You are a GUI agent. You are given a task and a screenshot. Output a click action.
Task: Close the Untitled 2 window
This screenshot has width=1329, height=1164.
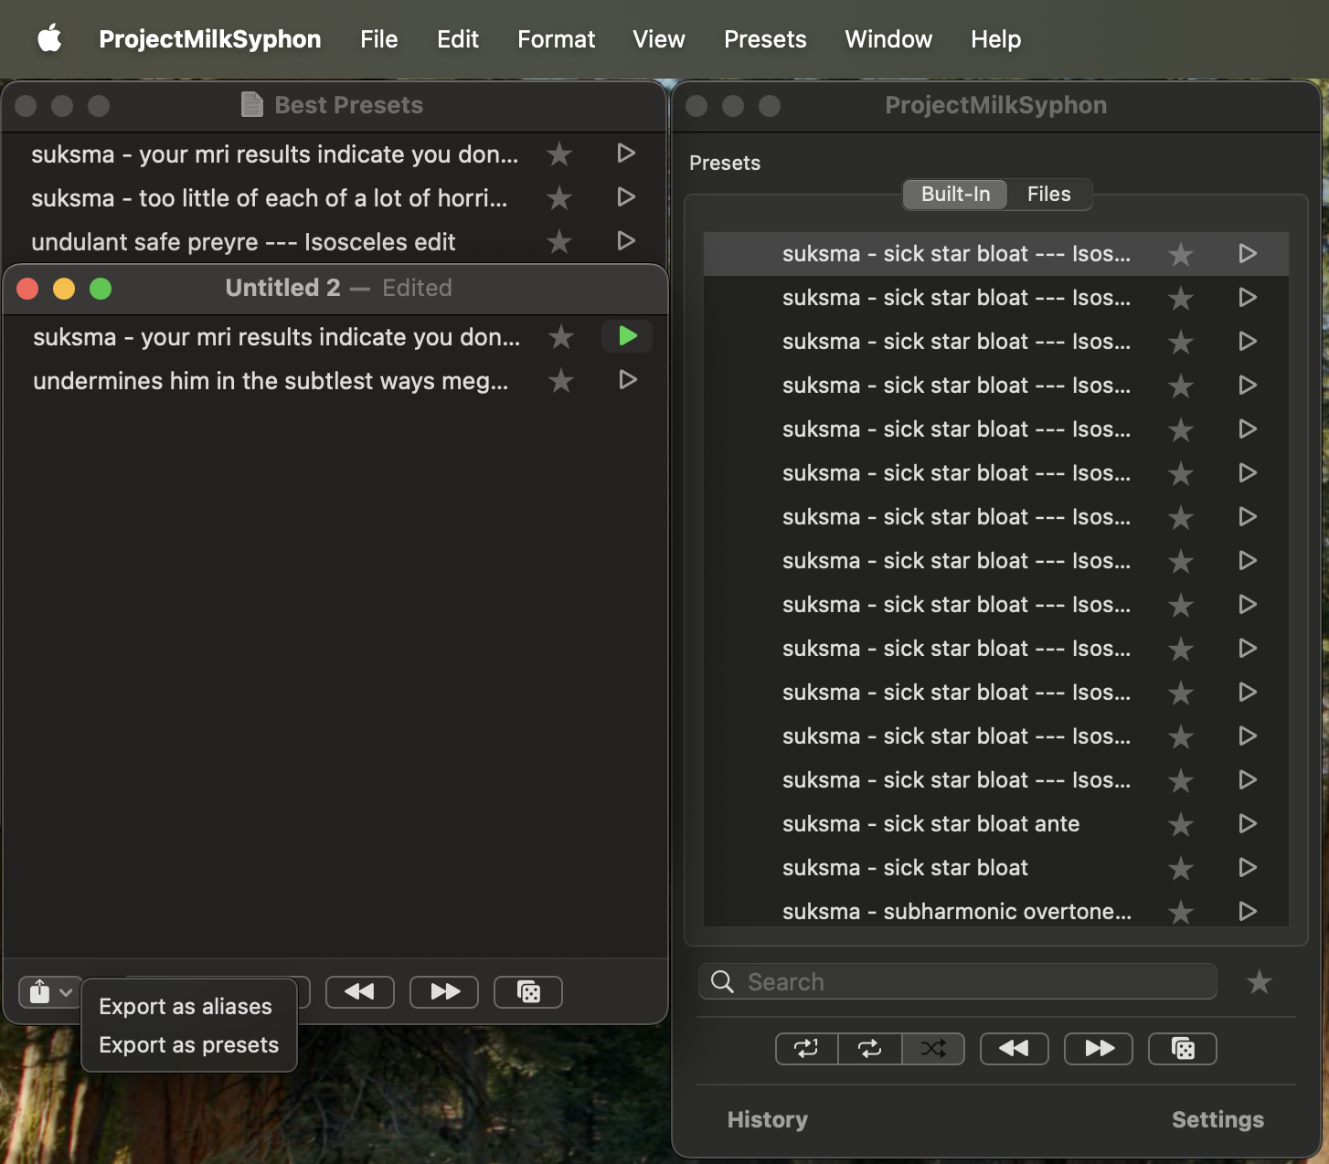click(x=27, y=289)
